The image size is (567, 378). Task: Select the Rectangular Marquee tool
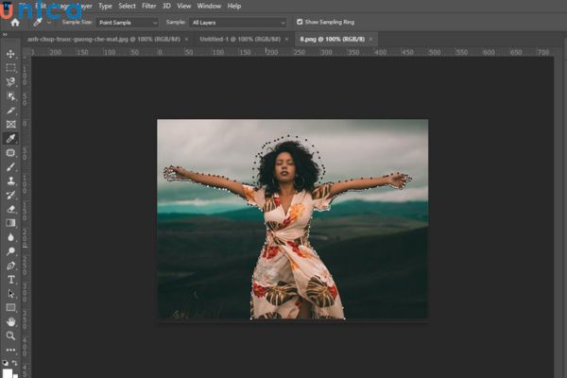pos(11,68)
